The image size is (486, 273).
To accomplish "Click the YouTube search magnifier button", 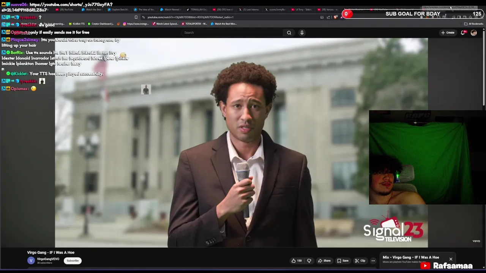I will coord(289,33).
